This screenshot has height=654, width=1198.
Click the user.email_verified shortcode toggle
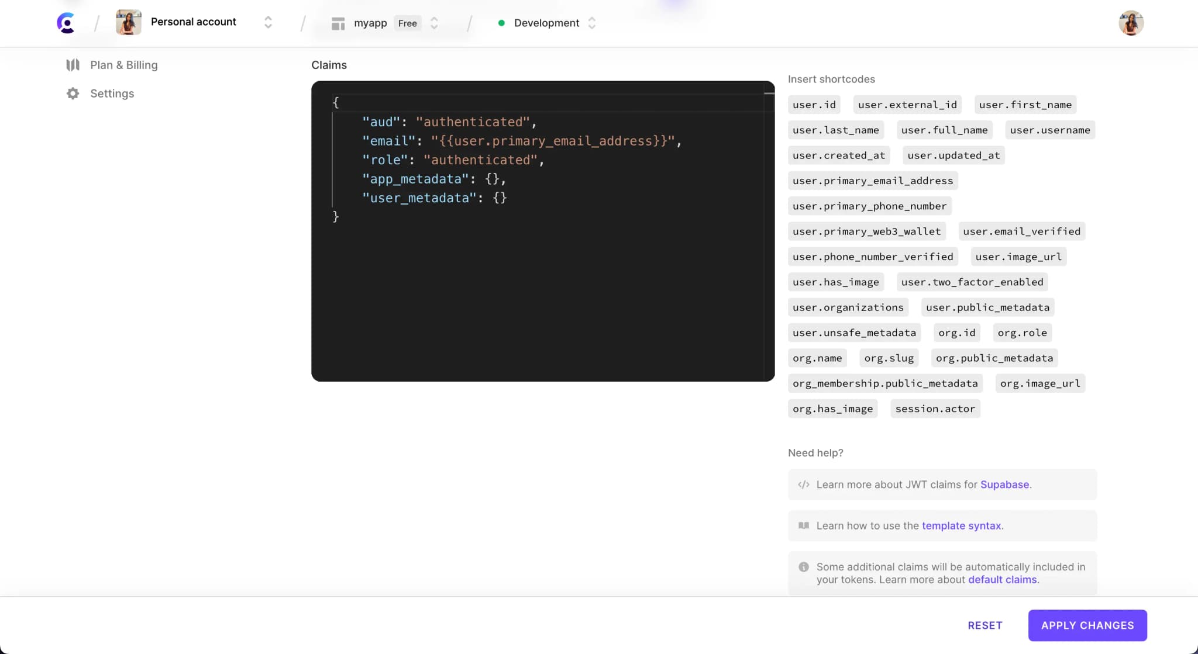point(1021,231)
